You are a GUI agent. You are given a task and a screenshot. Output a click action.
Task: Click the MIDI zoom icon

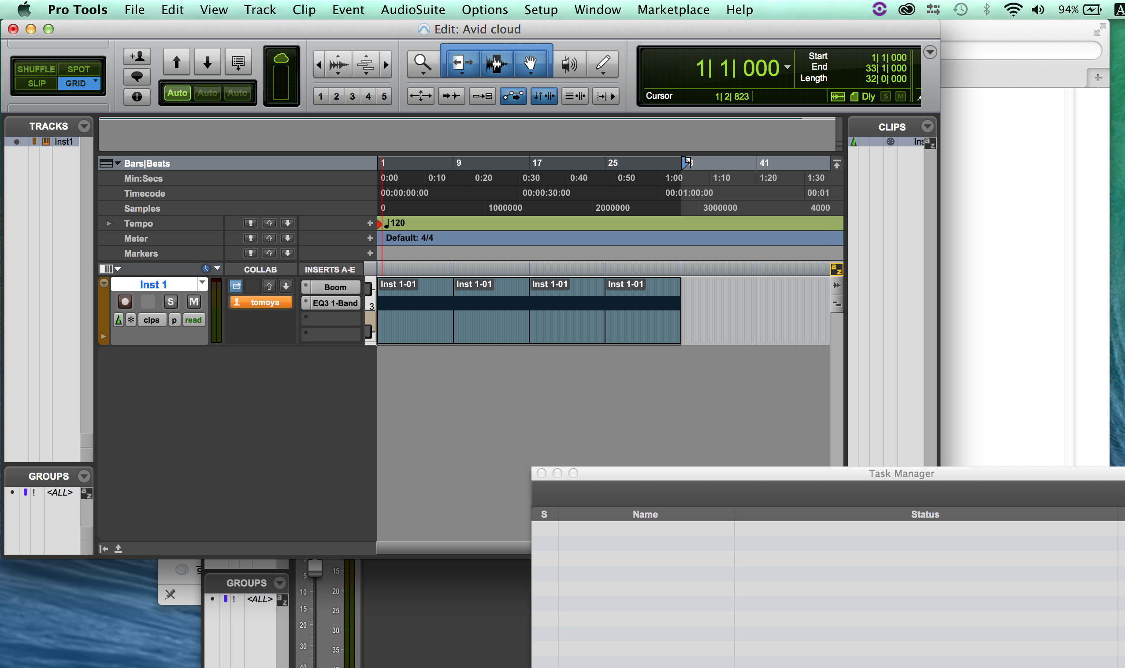(366, 64)
